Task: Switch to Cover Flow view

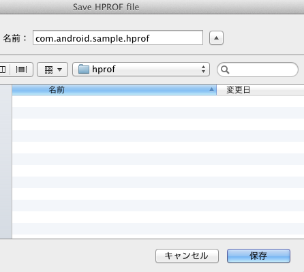Action: (21, 70)
